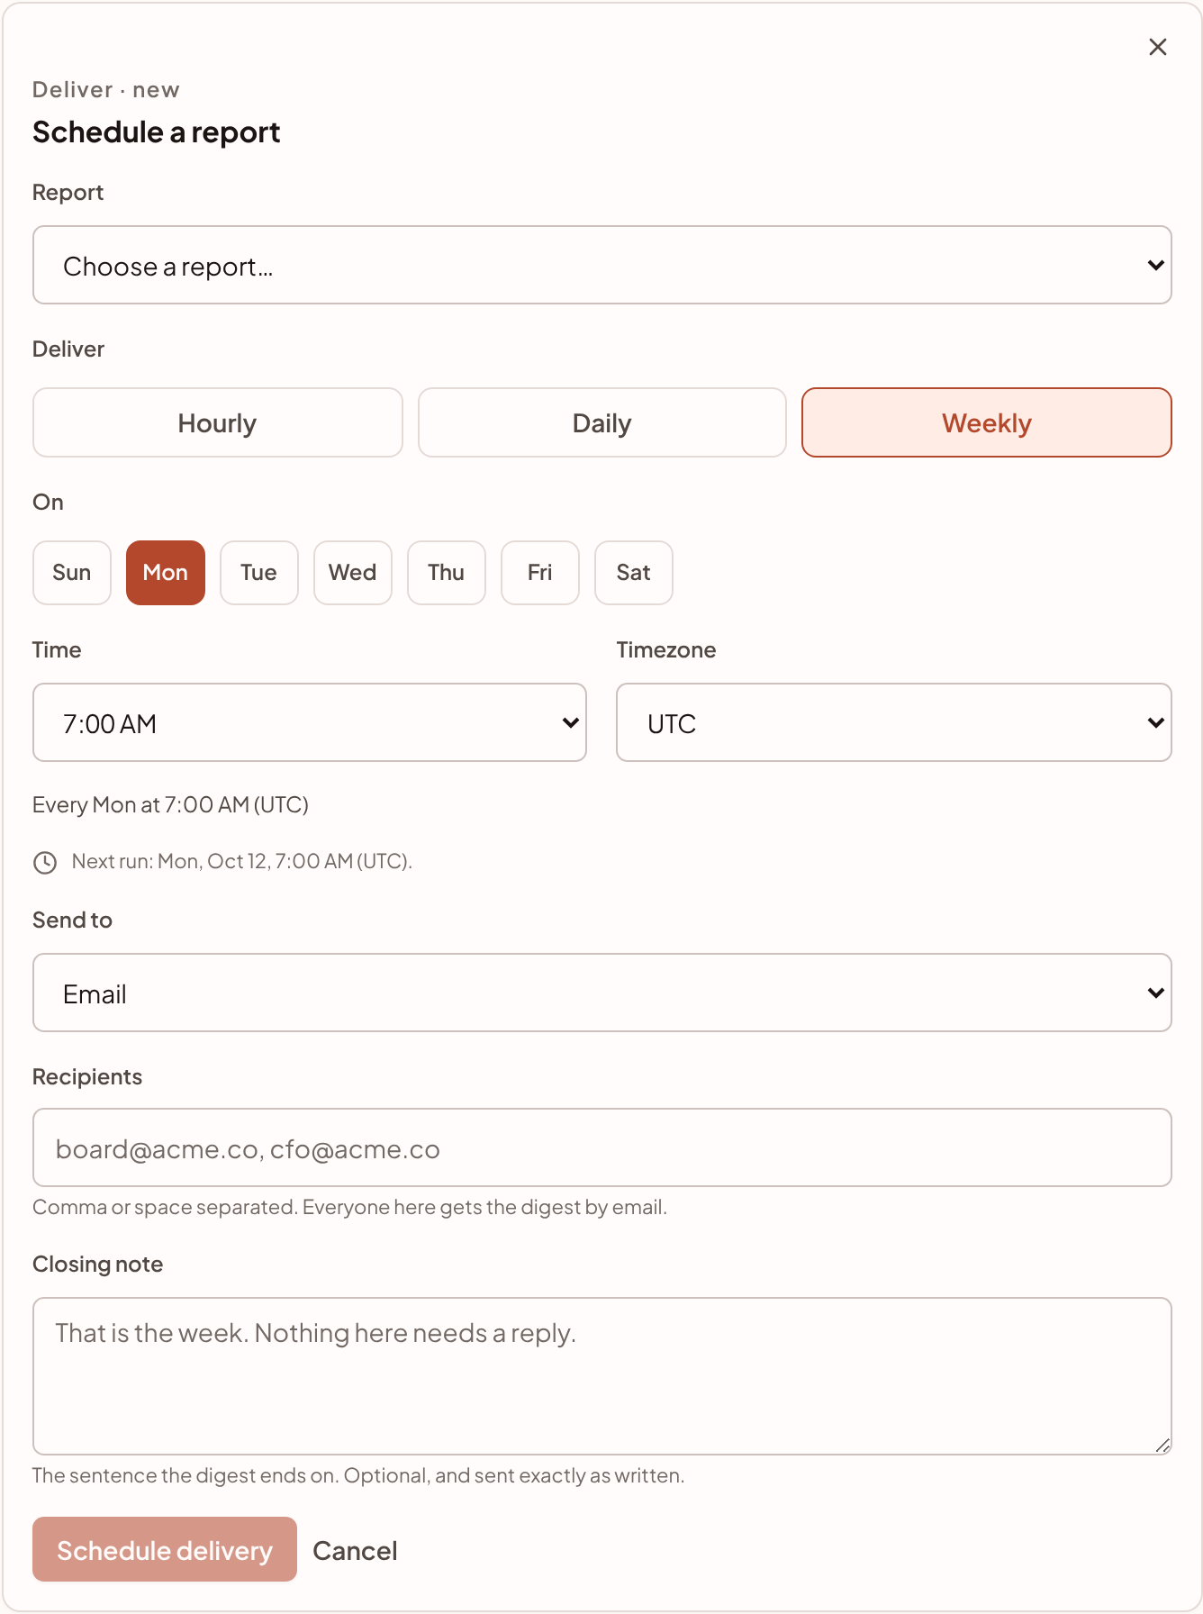
Task: Open the Send to dropdown showing Email
Action: tap(601, 993)
